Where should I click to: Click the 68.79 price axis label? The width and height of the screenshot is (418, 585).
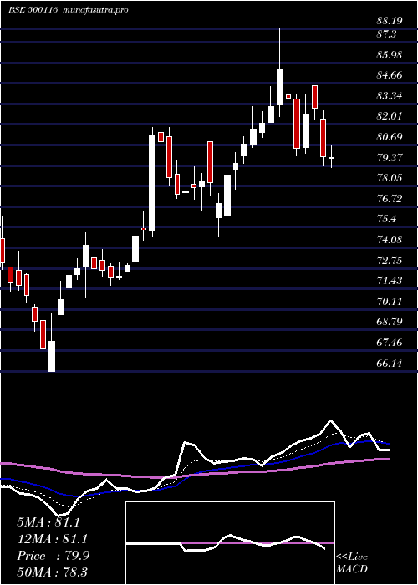(390, 322)
